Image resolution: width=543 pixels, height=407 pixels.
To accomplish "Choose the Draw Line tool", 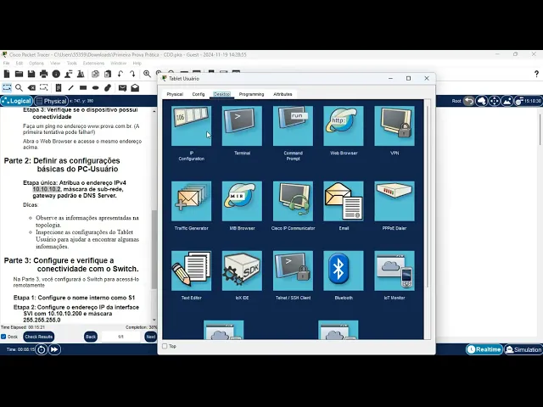I will [x=70, y=88].
